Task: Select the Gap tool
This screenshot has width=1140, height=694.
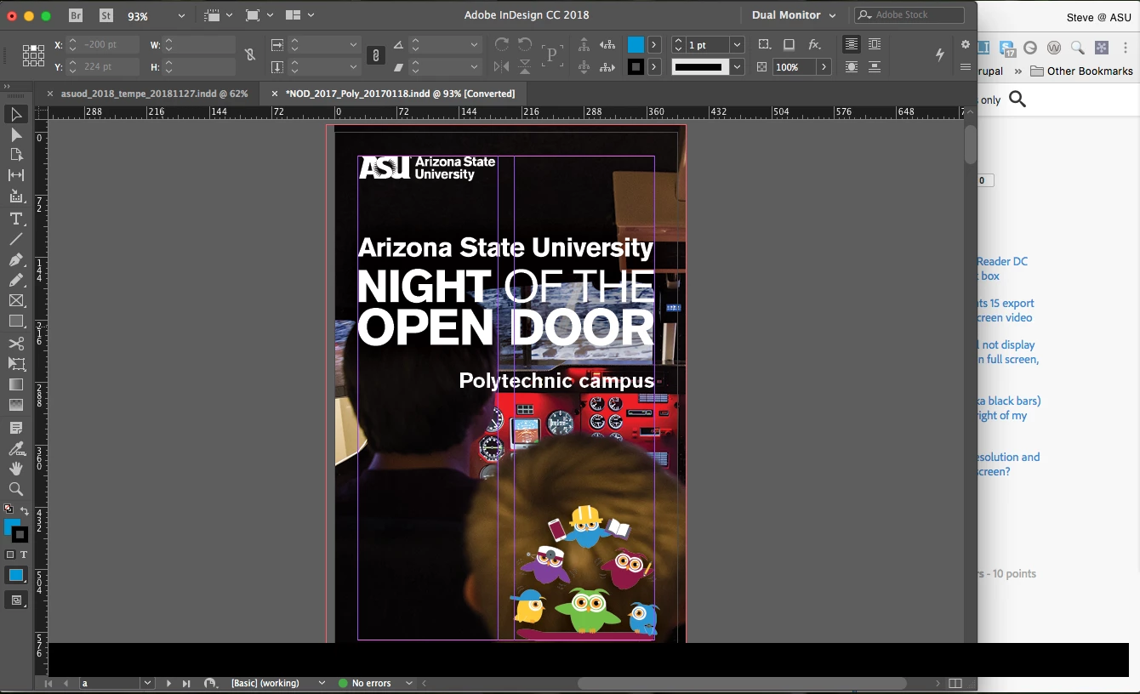Action: [x=16, y=175]
